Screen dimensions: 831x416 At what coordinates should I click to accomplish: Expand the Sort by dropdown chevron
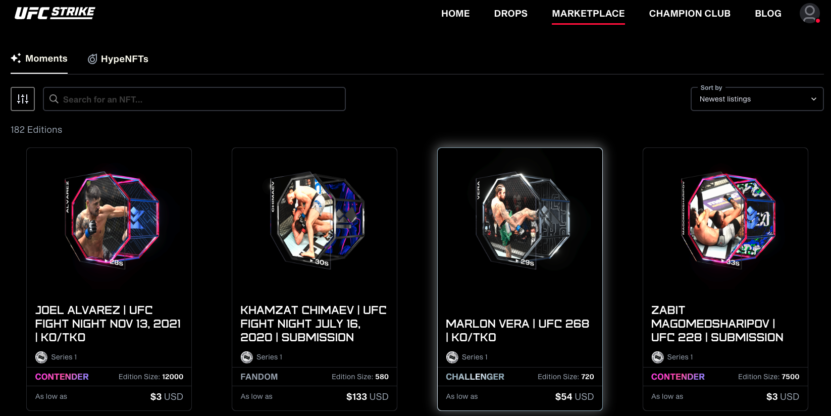(813, 99)
